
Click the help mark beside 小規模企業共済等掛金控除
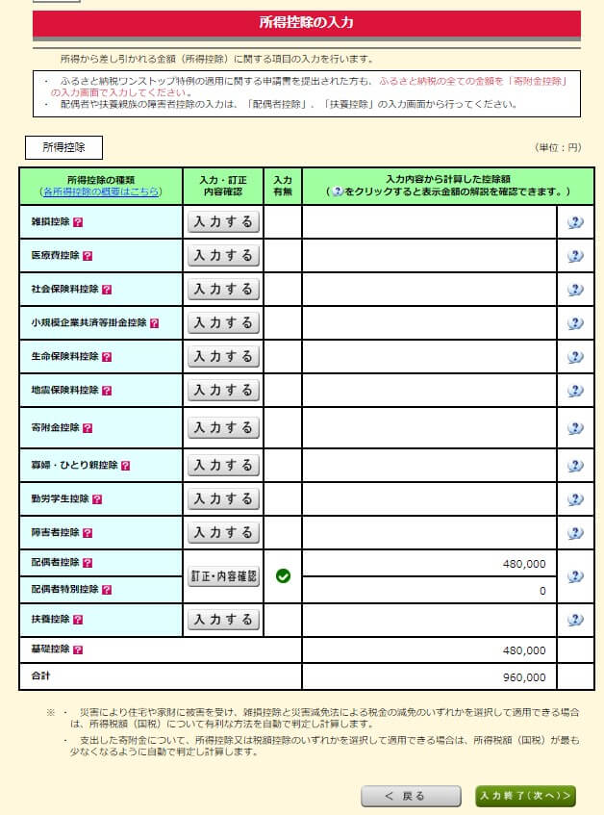coord(154,323)
